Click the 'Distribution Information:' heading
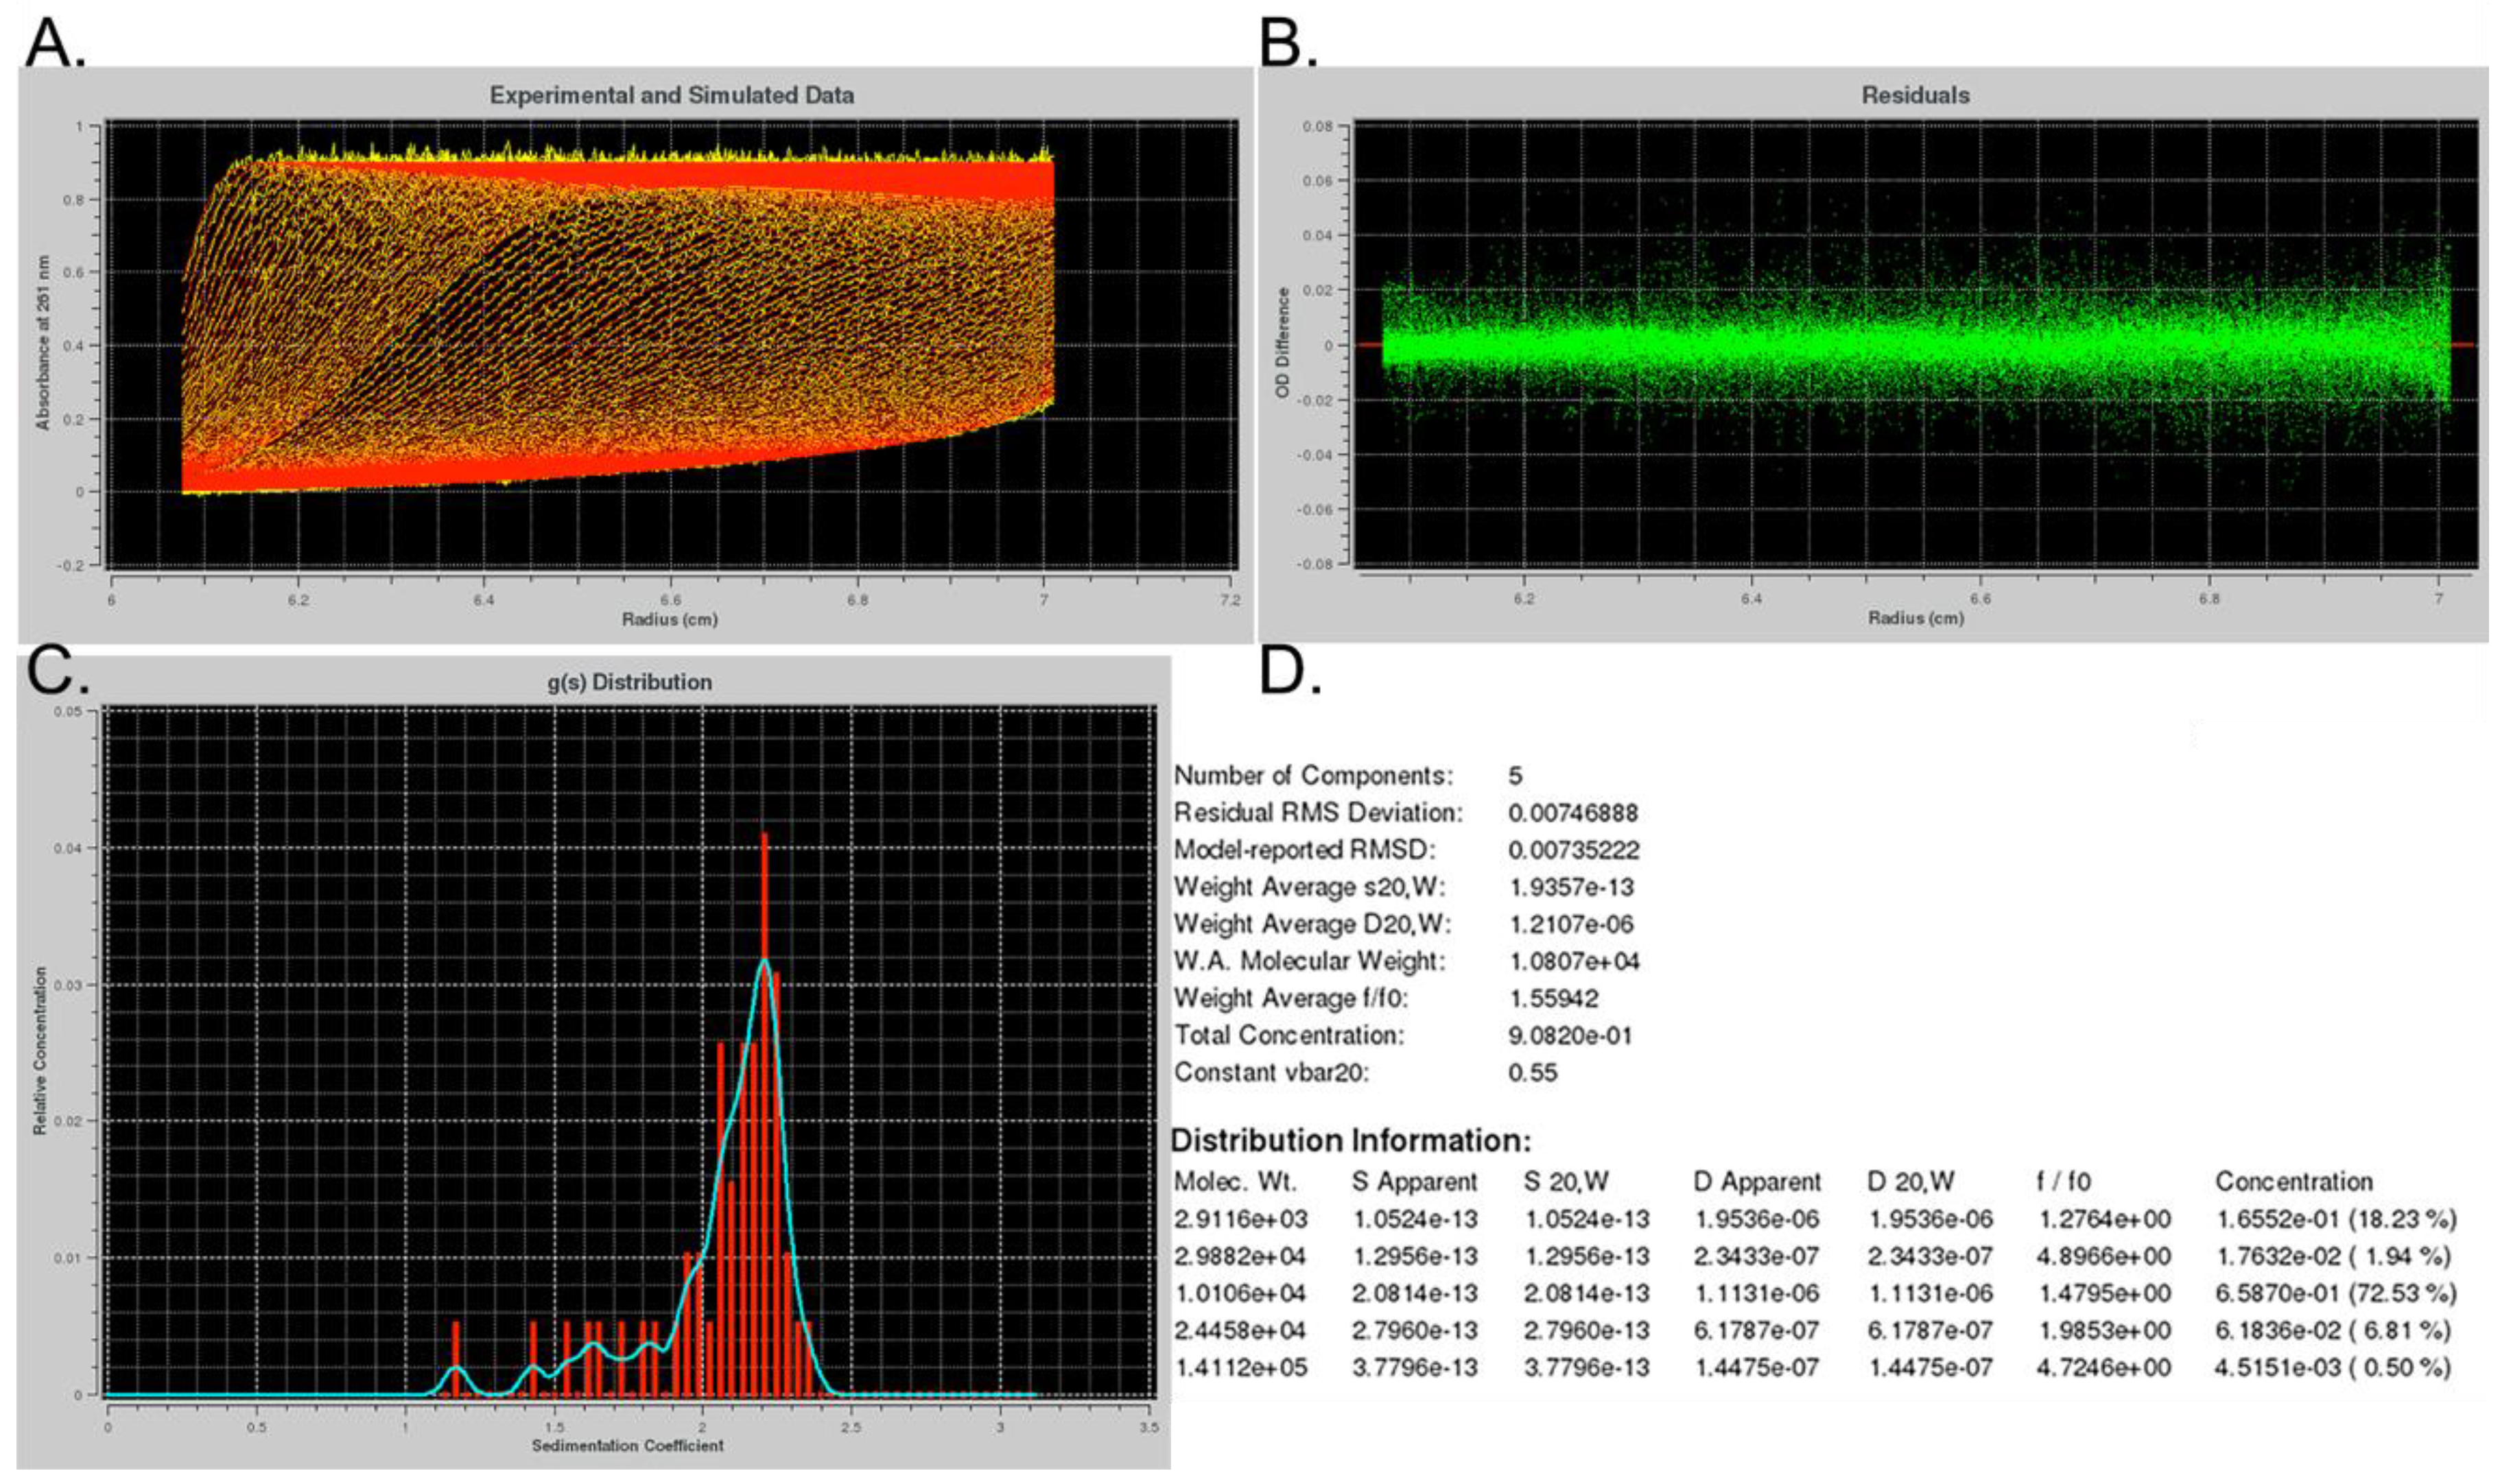This screenshot has width=2500, height=1484. (1351, 1141)
